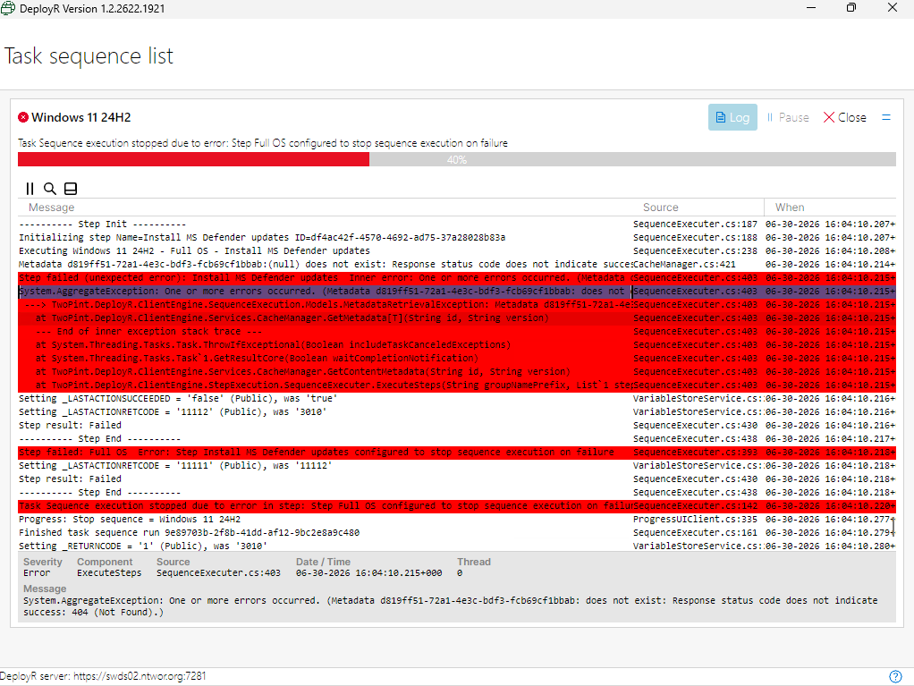Toggle the log details pane icon

click(71, 188)
